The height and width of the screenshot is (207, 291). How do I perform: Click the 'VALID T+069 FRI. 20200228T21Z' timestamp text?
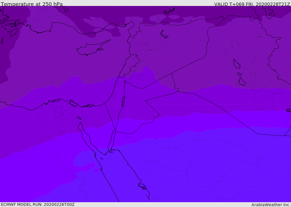pos(252,4)
